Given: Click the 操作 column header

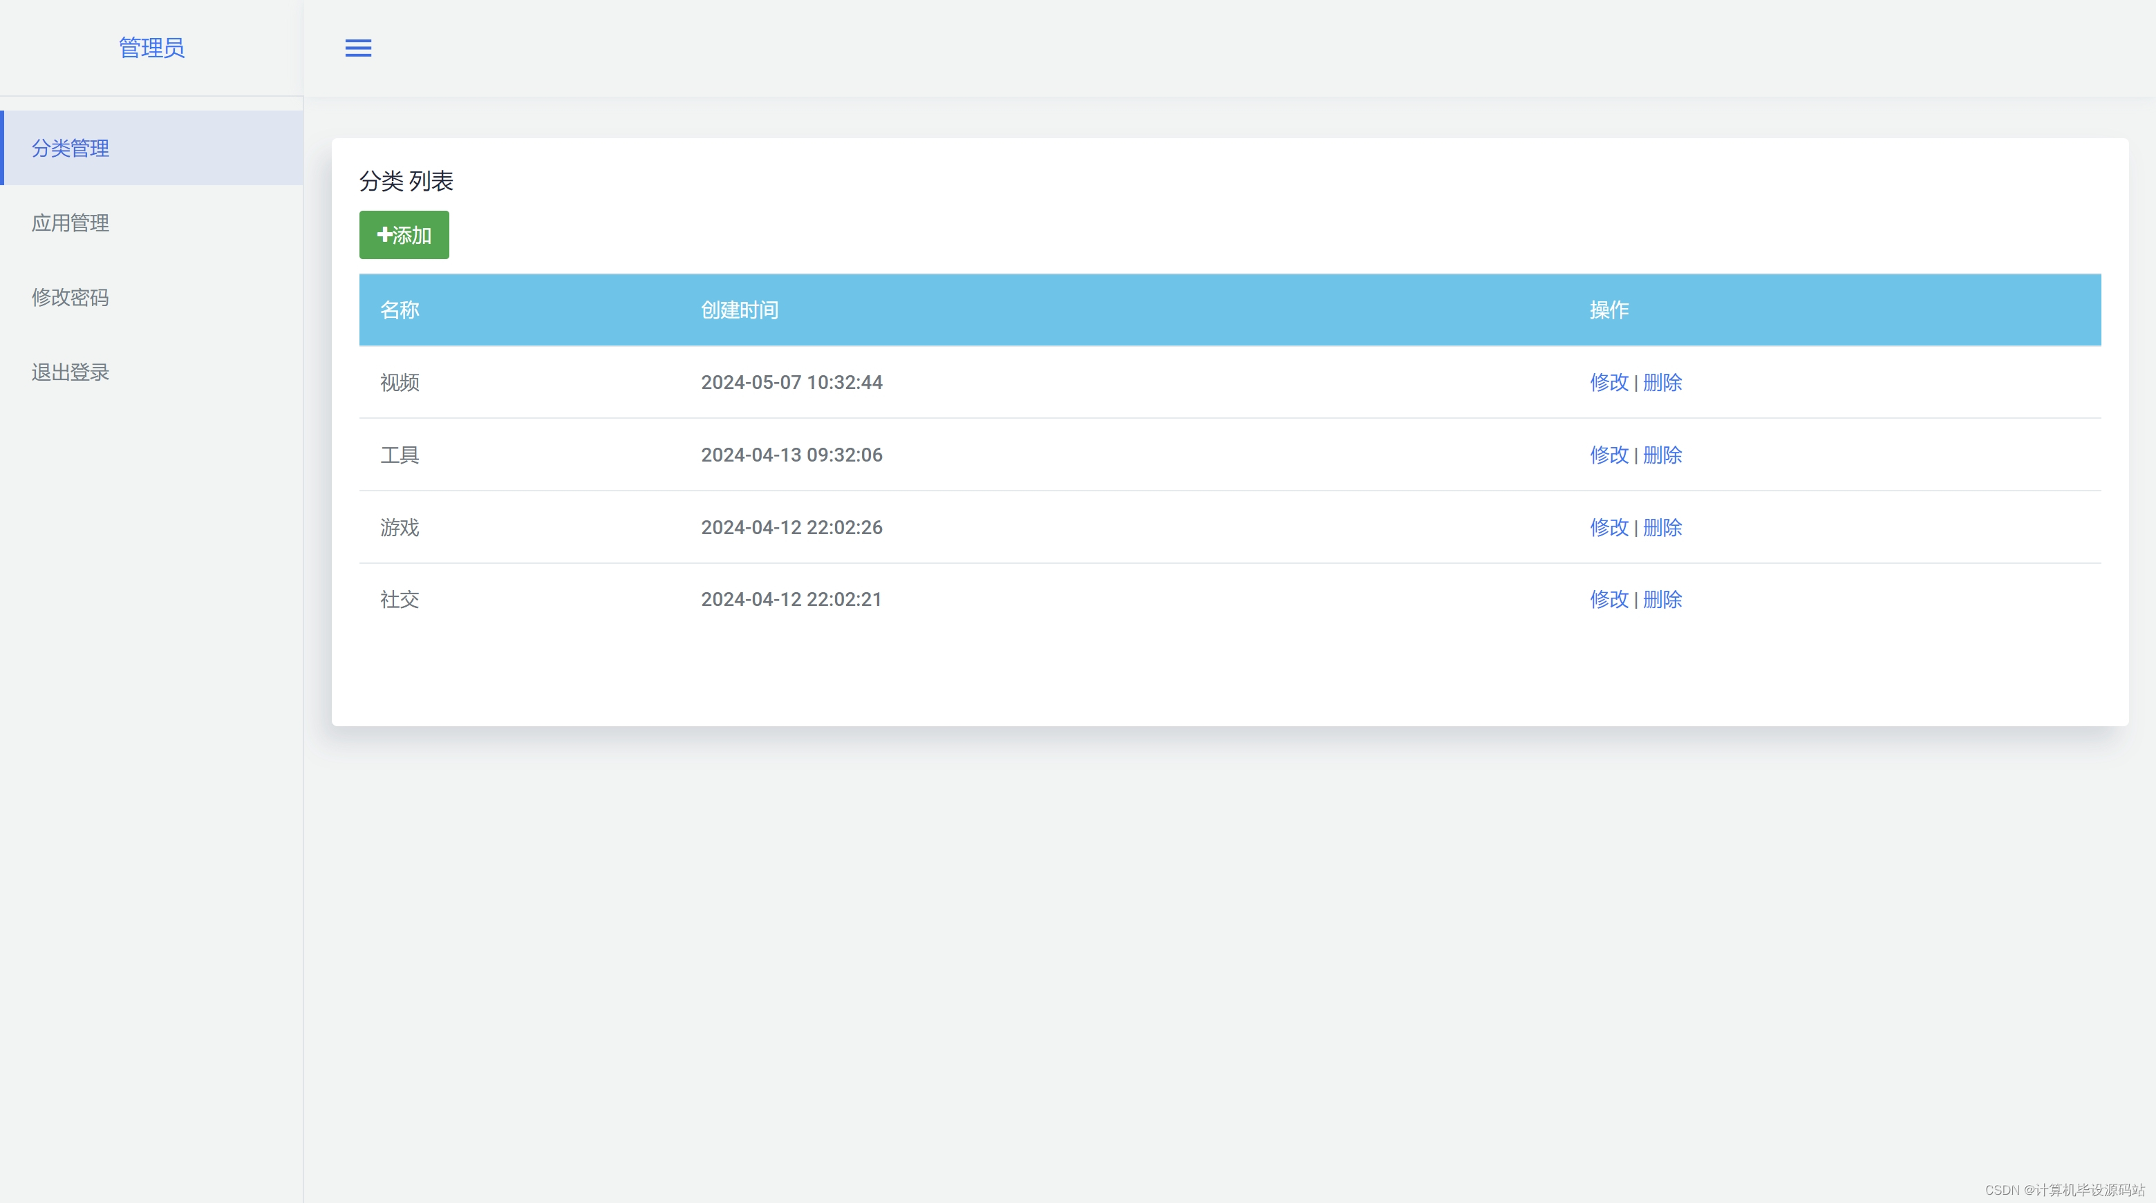Looking at the screenshot, I should pos(1609,310).
